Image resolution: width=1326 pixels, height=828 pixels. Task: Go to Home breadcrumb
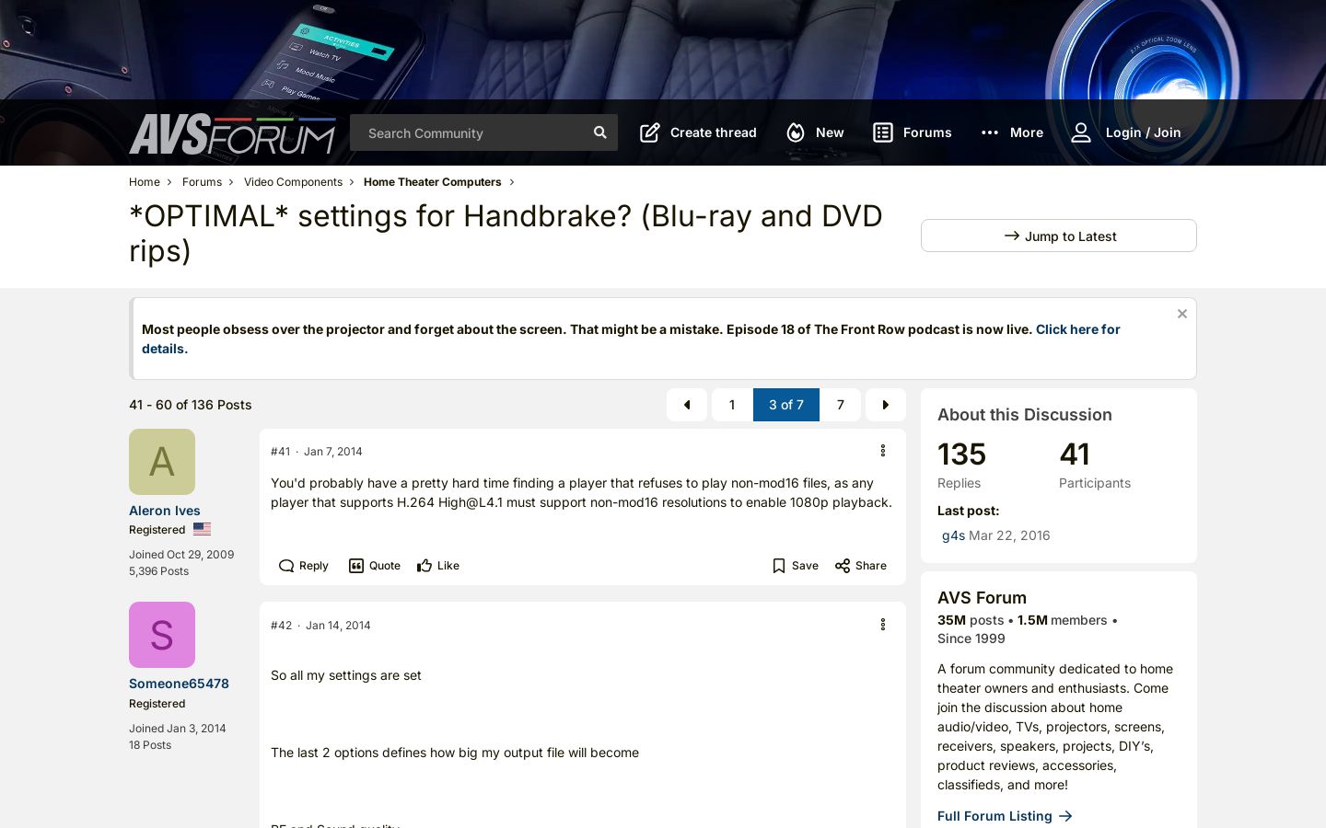pyautogui.click(x=145, y=182)
